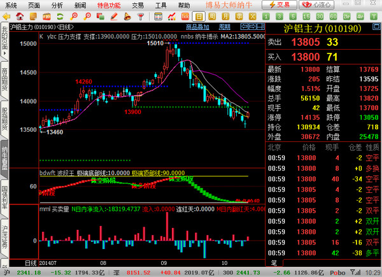Open the 沪深证券 sidebar tab
This screenshot has width=382, height=277.
4,238
